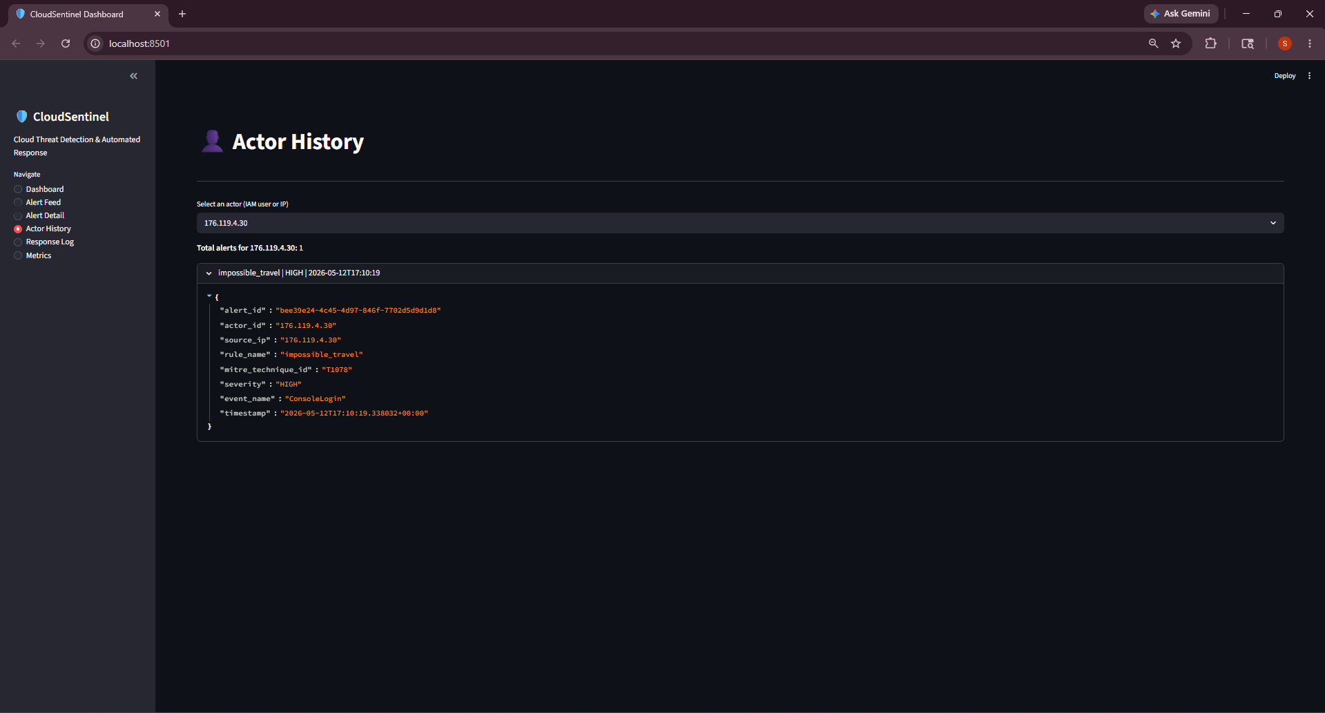The image size is (1325, 713).
Task: Click the rule_name value impossible_travel
Action: click(x=322, y=355)
